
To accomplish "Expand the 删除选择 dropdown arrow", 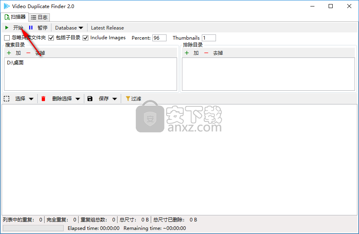I will click(x=78, y=99).
